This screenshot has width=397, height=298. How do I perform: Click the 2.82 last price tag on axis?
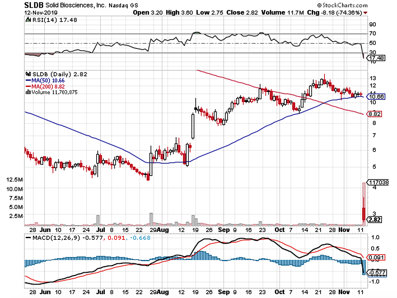point(375,220)
